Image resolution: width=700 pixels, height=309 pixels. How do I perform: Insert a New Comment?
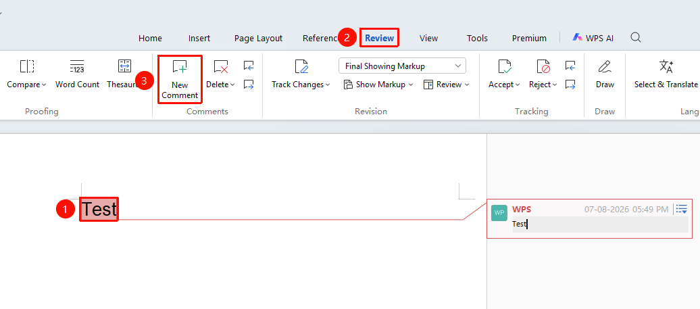click(180, 79)
